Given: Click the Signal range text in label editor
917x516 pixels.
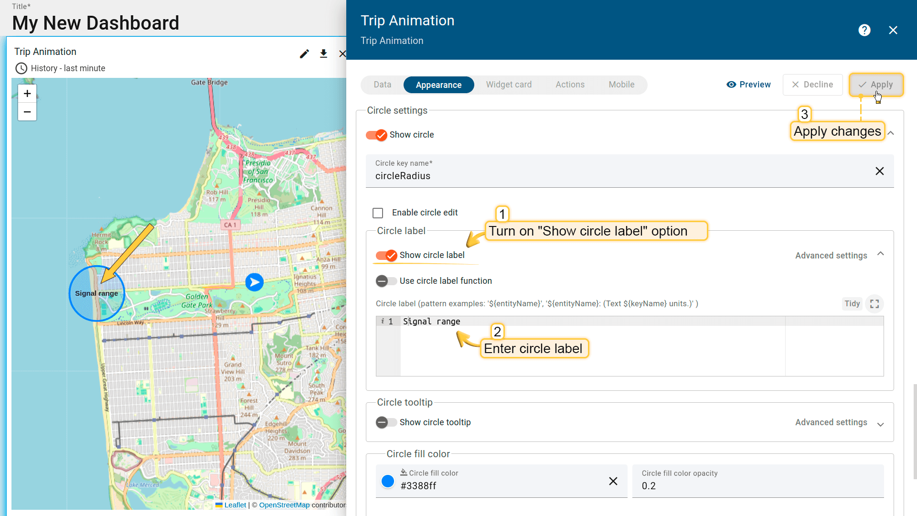Looking at the screenshot, I should (431, 322).
